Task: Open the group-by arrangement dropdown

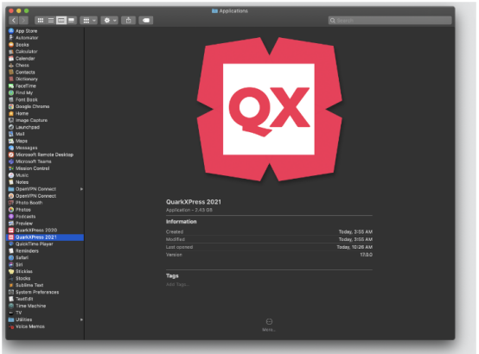Action: click(89, 21)
